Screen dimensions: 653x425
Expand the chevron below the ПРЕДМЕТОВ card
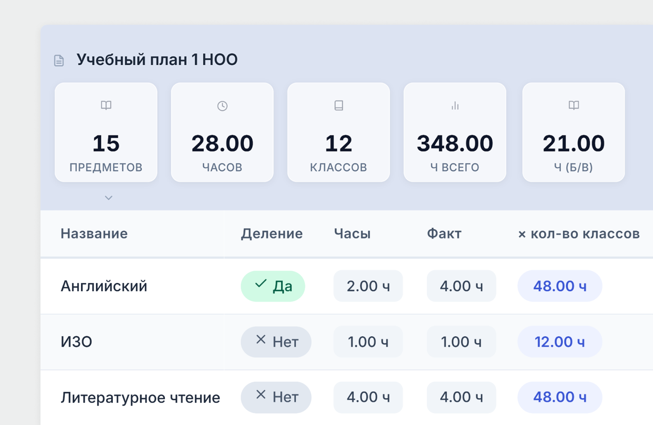[109, 198]
